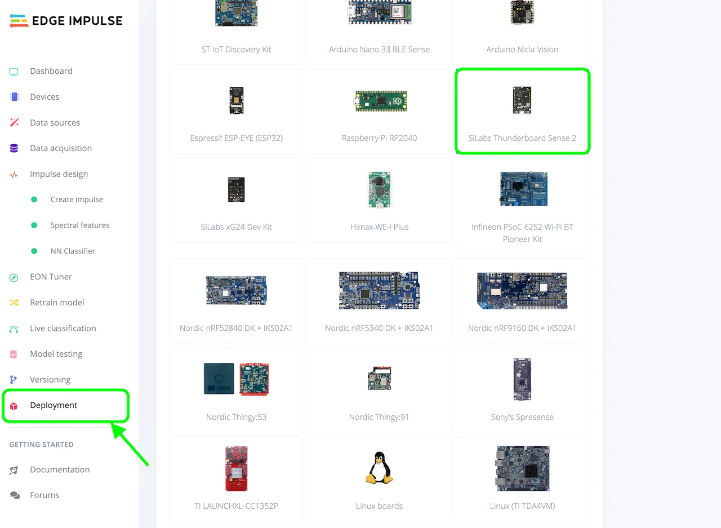The image size is (721, 528).
Task: Click the Devices chip icon
Action: (x=14, y=97)
